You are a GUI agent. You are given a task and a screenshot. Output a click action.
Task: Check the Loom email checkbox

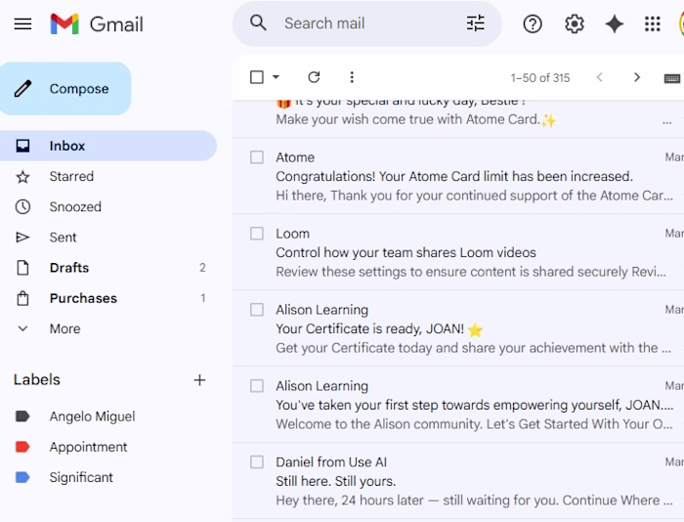tap(257, 234)
